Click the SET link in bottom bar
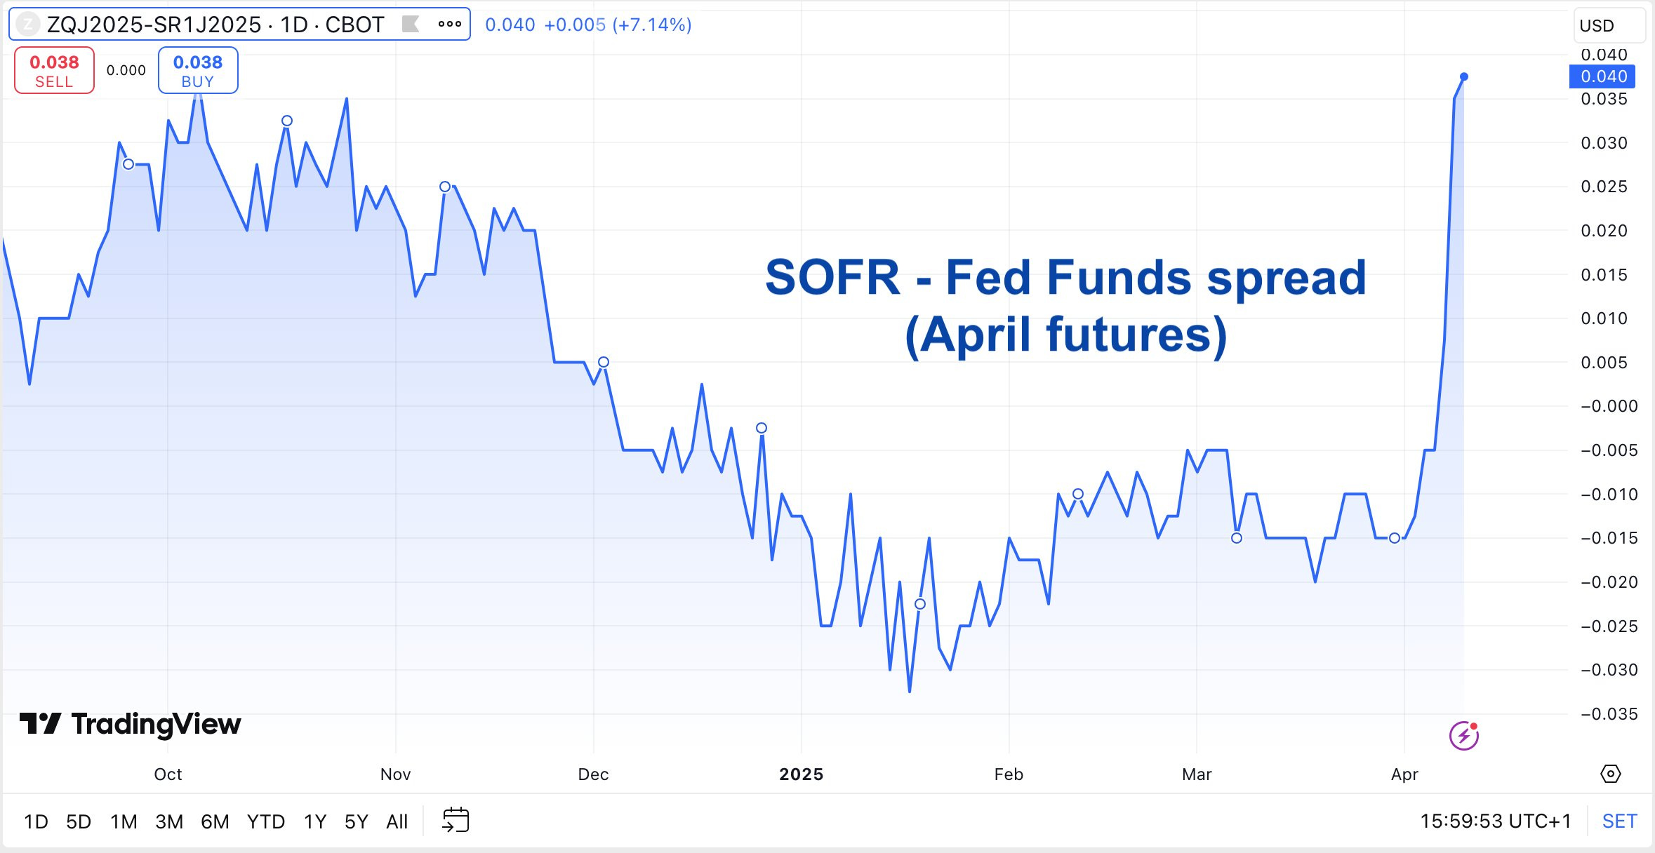 click(x=1619, y=821)
